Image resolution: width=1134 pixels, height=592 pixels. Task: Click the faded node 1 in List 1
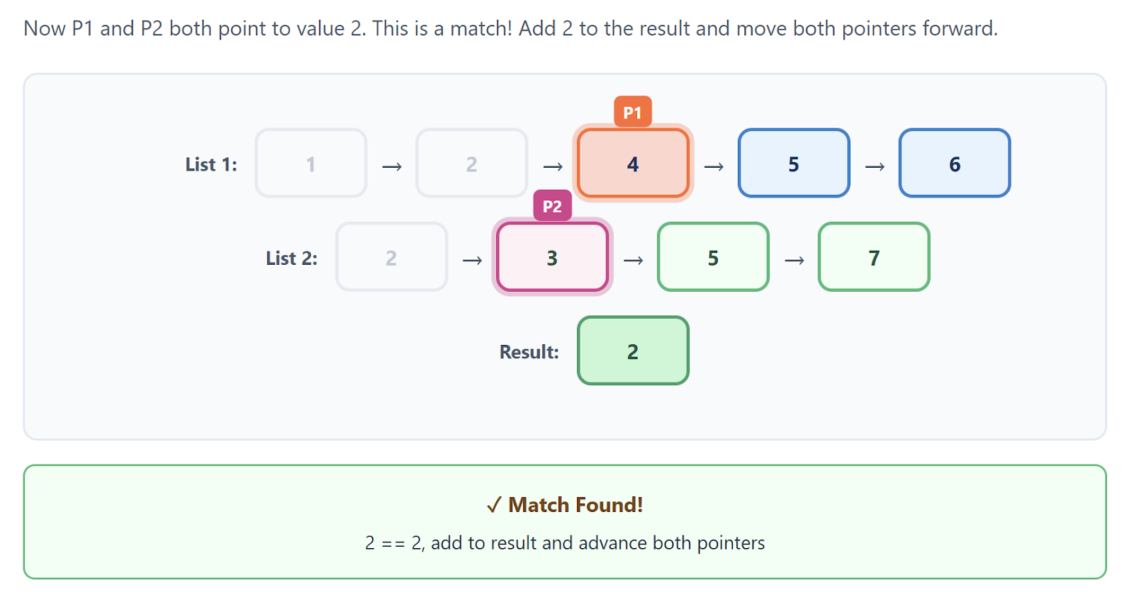click(x=311, y=164)
